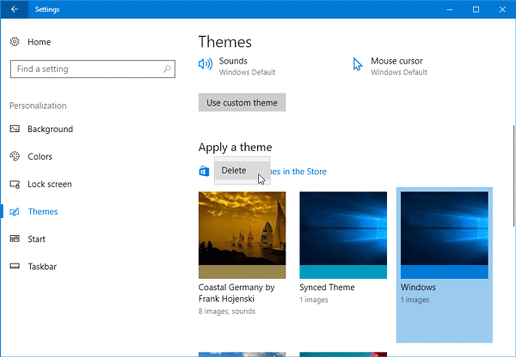
Task: Apply the Coastal Germany theme thumbnail
Action: pos(242,235)
